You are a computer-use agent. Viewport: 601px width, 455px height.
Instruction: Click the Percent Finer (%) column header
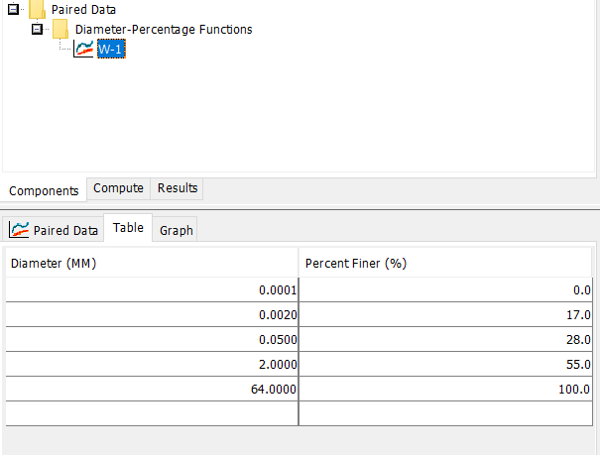(447, 264)
